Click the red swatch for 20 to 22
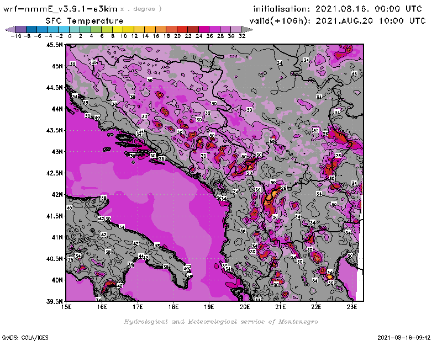This screenshot has width=442, height=341. (182, 29)
